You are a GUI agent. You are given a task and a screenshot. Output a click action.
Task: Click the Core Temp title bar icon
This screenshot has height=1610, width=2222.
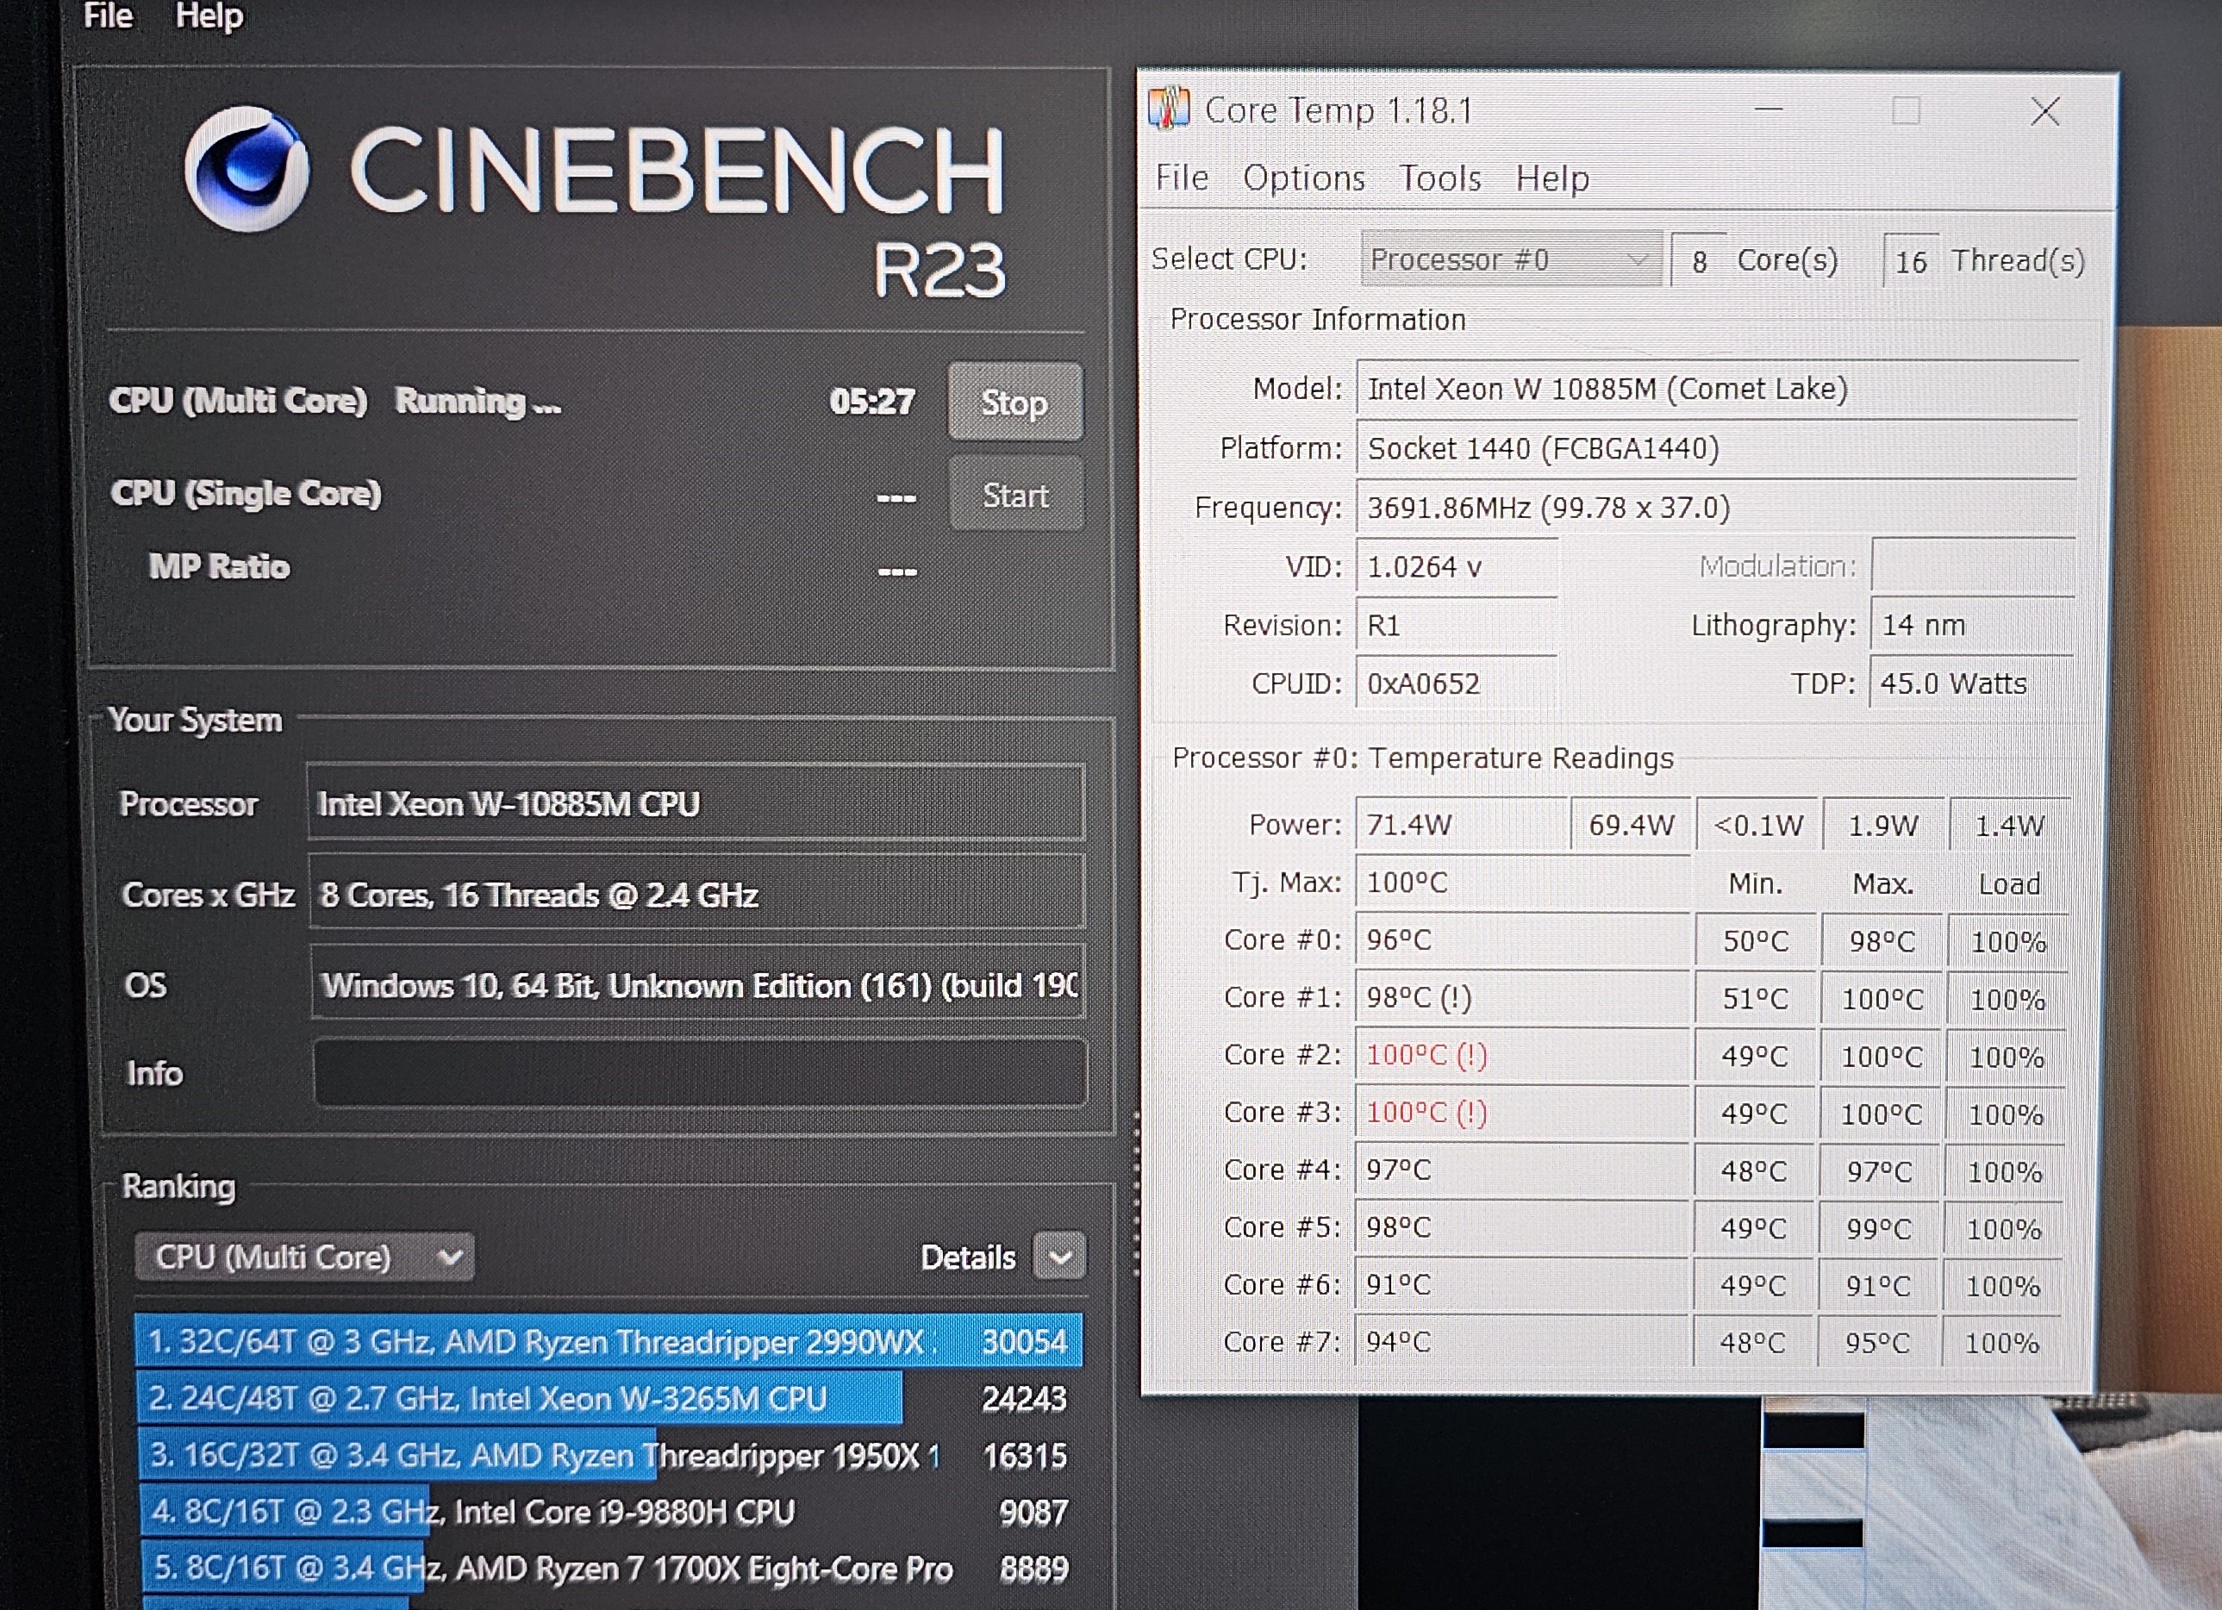click(x=1169, y=109)
